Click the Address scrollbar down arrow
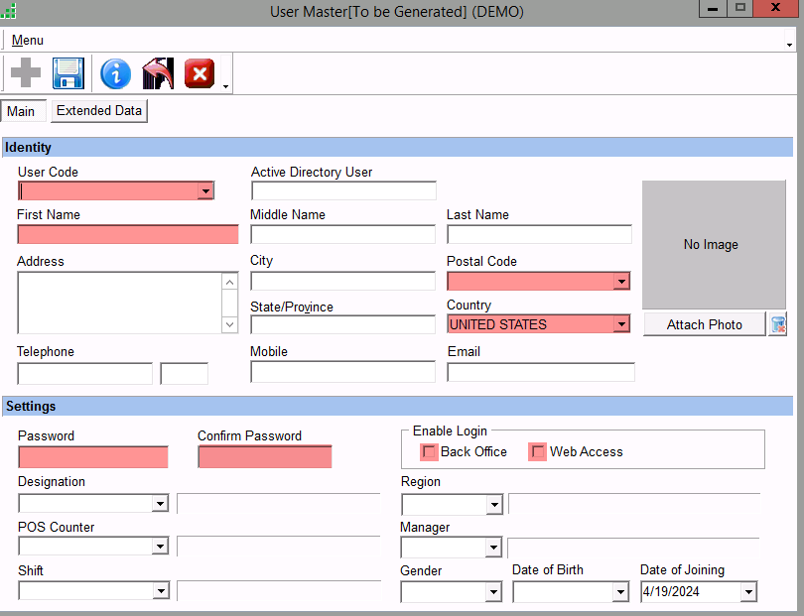The width and height of the screenshot is (804, 616). click(x=230, y=324)
